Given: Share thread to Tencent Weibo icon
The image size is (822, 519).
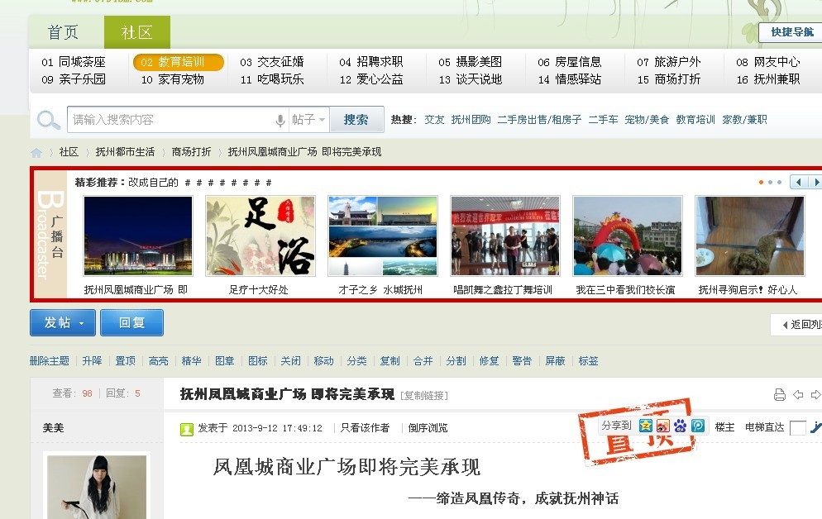Looking at the screenshot, I should (698, 426).
